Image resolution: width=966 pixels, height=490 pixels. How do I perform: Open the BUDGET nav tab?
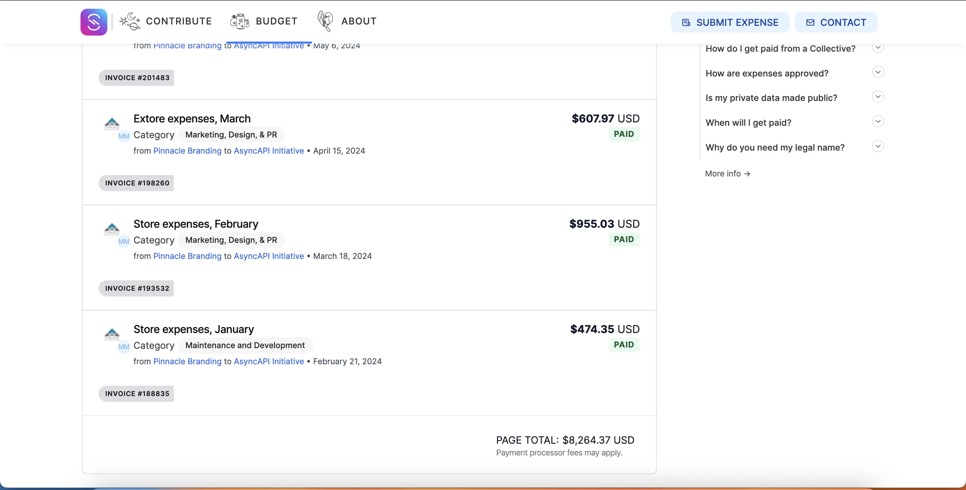tap(276, 21)
